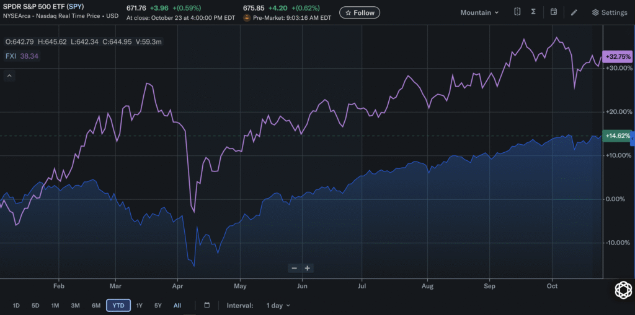635x315 pixels.
Task: Zoom in with the plus button
Action: (x=307, y=268)
